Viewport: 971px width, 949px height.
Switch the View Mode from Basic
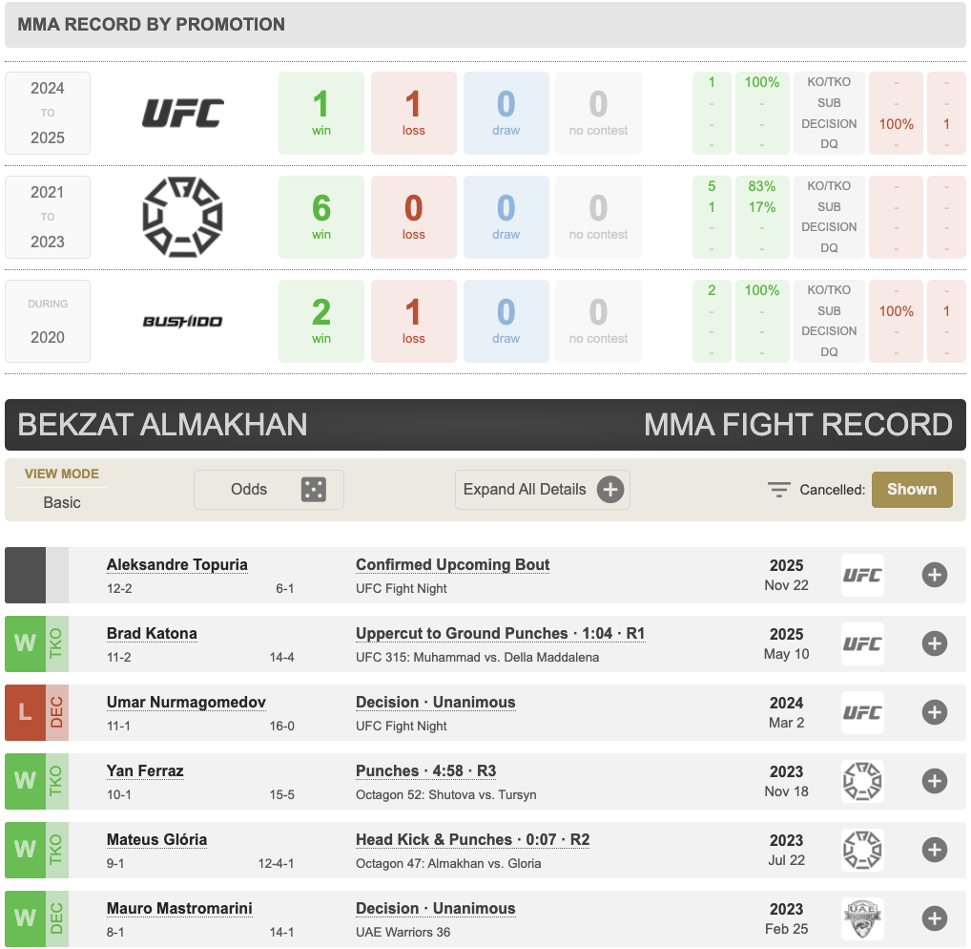[x=62, y=502]
